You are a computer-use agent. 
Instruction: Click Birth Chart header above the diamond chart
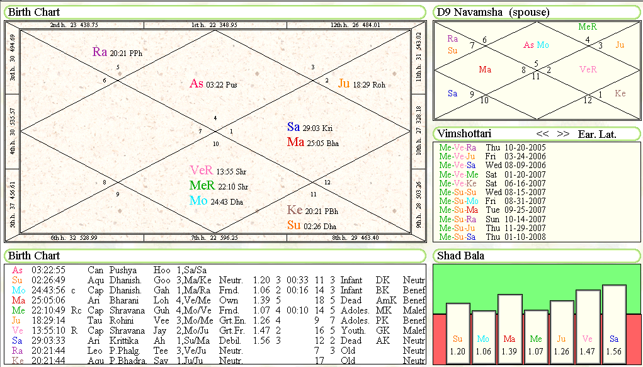(34, 12)
